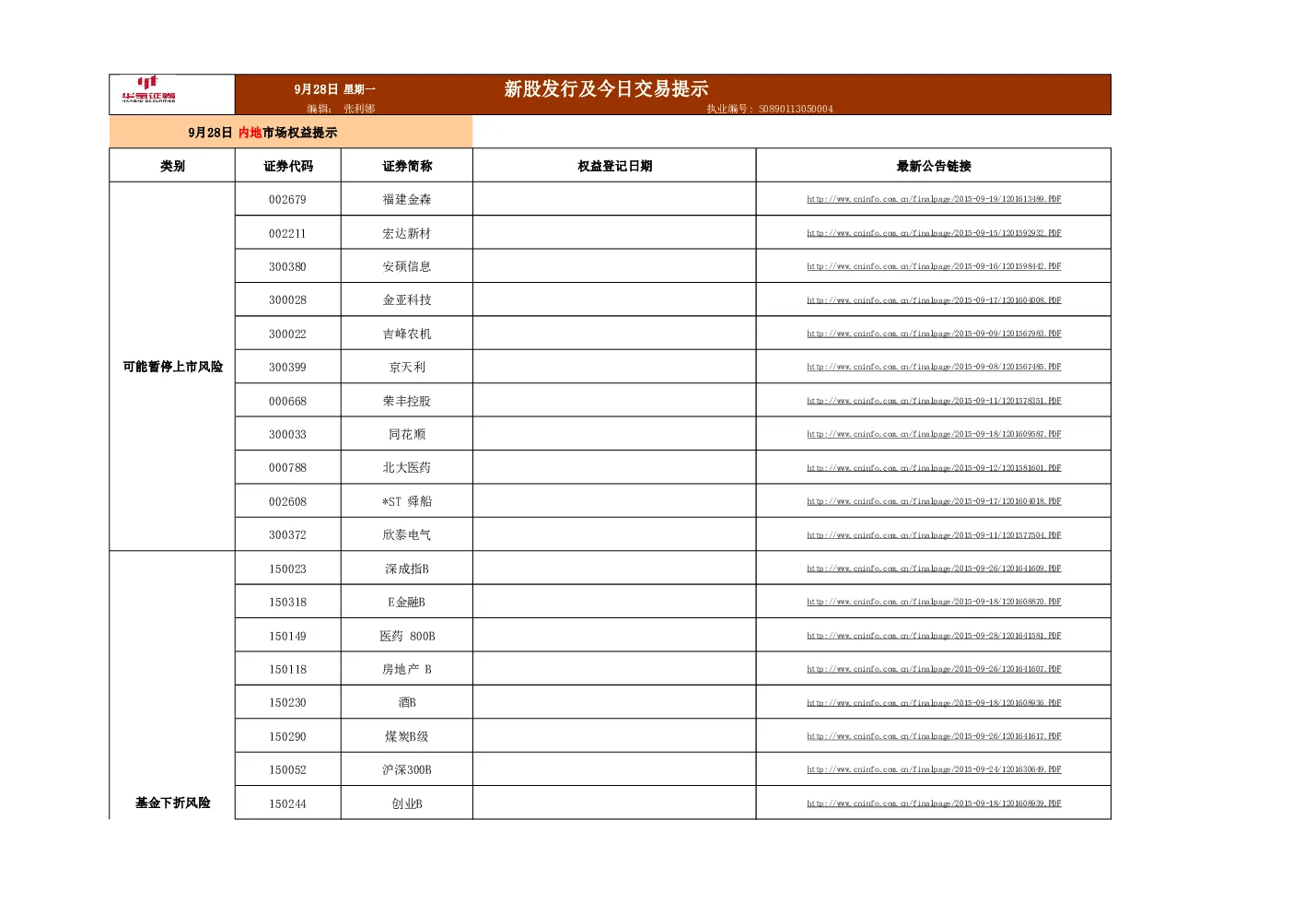The width and height of the screenshot is (1292, 914).
Task: Click the editor name 张利娜
Action: click(359, 109)
